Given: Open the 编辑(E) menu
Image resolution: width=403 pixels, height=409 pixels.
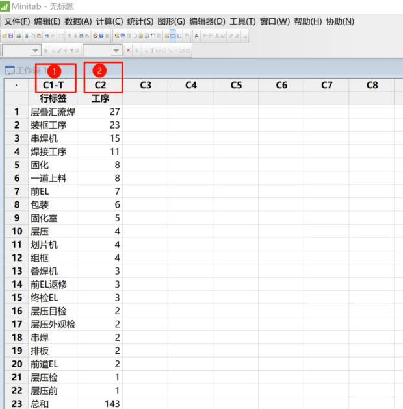Looking at the screenshot, I should [x=47, y=21].
